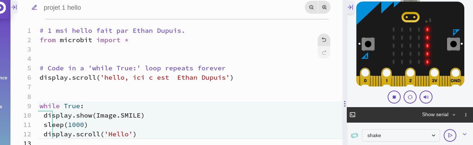Zoom out the code editor text
Image resolution: width=473 pixels, height=145 pixels.
311,7
